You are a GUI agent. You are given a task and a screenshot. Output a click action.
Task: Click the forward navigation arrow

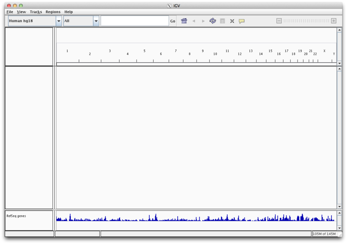pyautogui.click(x=203, y=21)
